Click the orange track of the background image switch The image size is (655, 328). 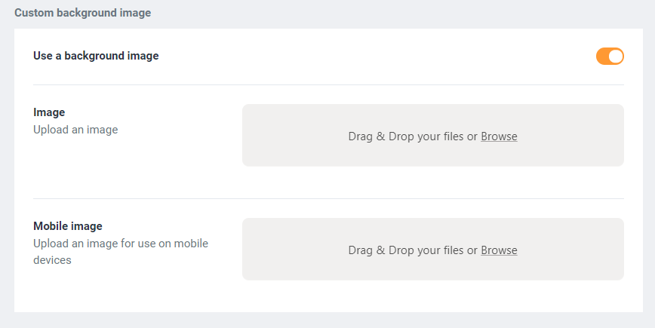[x=602, y=57]
